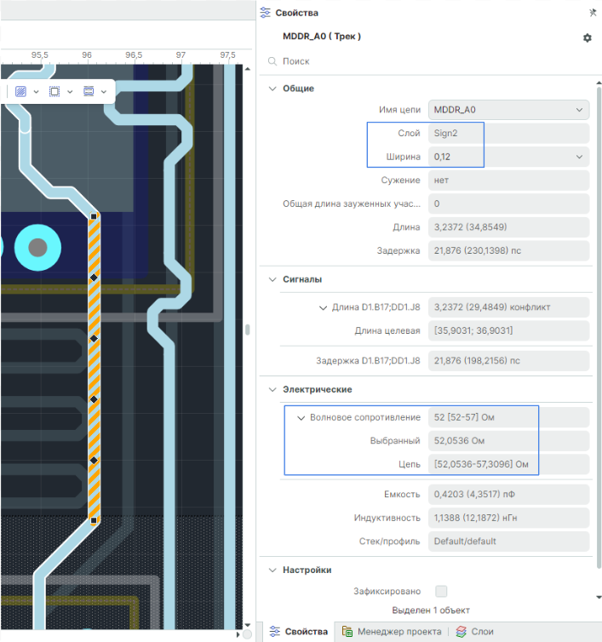
Task: Click the Длина D1.B17;DD1.J8 conflict value
Action: click(509, 307)
